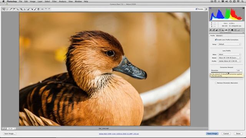Click the Distortion slider handle

227,72
